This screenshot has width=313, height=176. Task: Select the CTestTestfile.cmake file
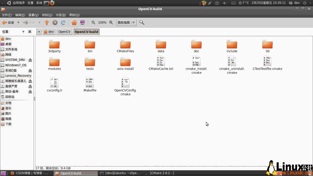267,63
